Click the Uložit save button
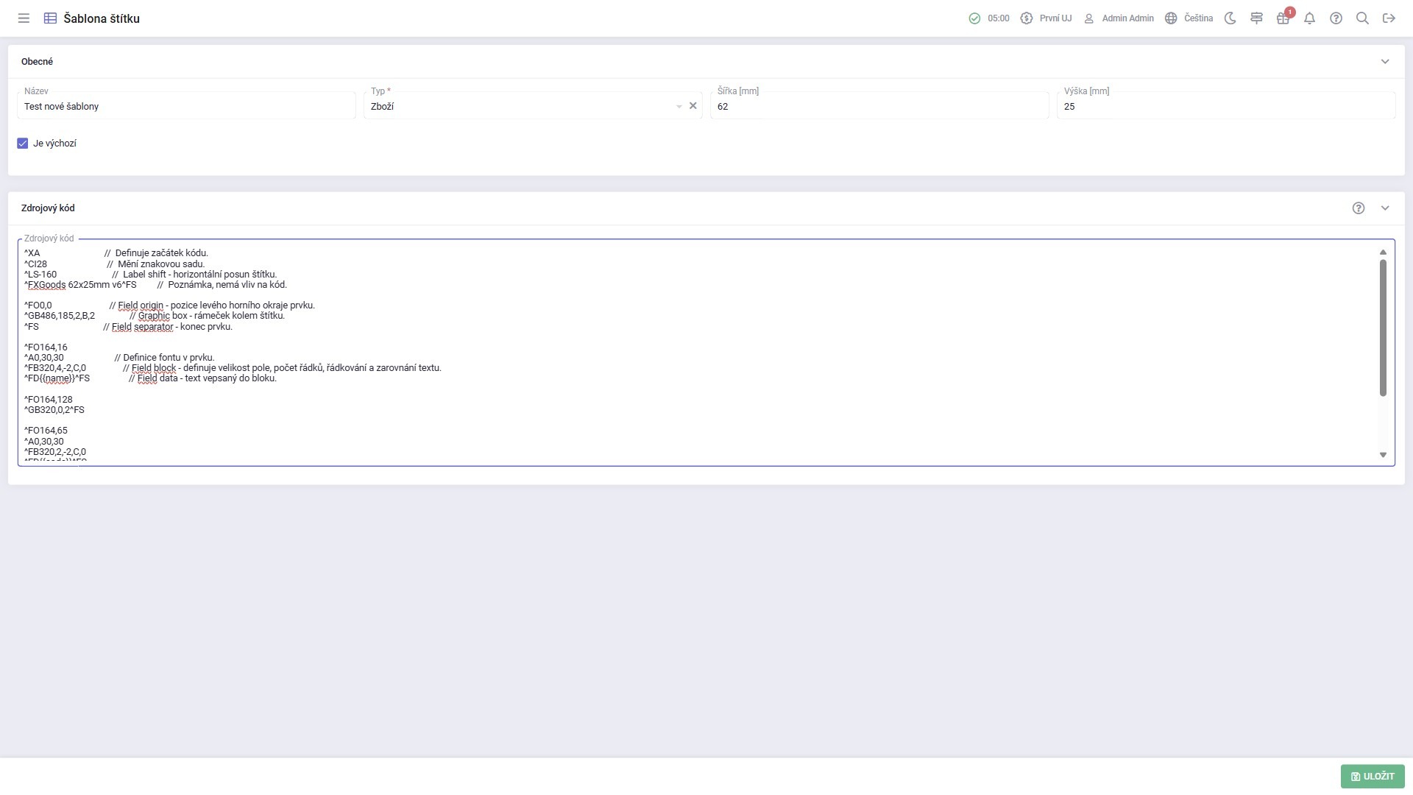The height and width of the screenshot is (795, 1413). pyautogui.click(x=1372, y=776)
